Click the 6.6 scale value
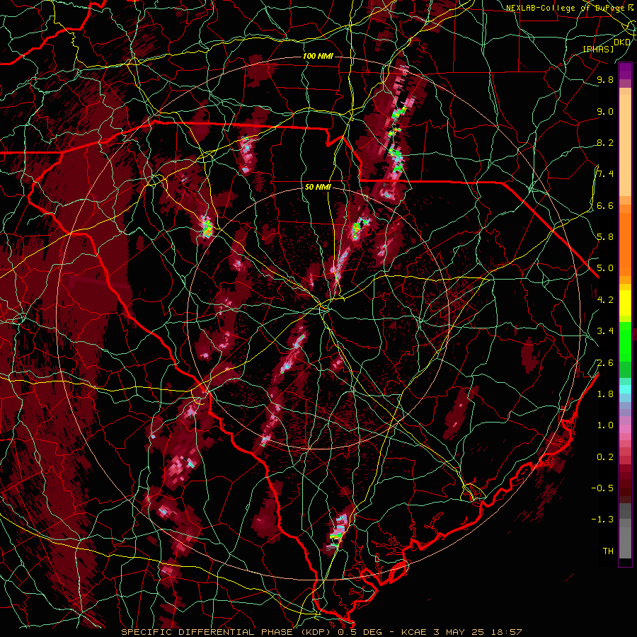Image resolution: width=637 pixels, height=637 pixels. 605,205
